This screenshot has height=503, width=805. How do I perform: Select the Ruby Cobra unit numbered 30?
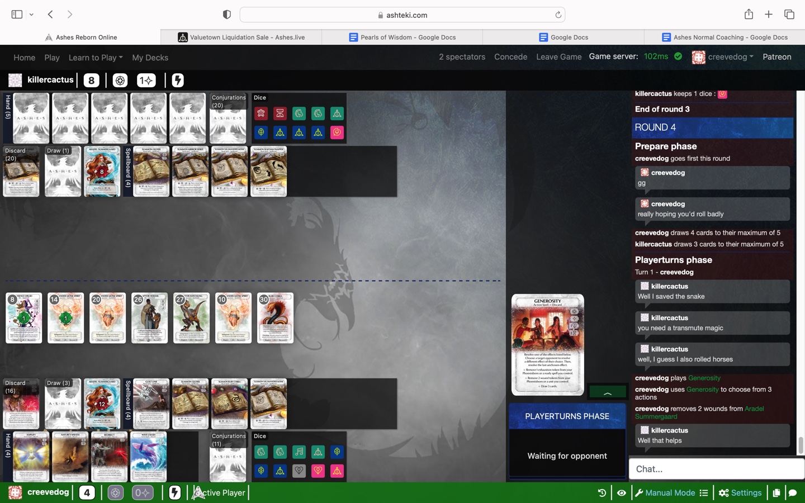[x=275, y=318]
